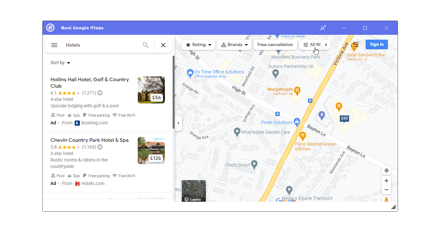This screenshot has height=233, width=439.
Task: Click the Hotels.com ad source
Action: point(90,183)
